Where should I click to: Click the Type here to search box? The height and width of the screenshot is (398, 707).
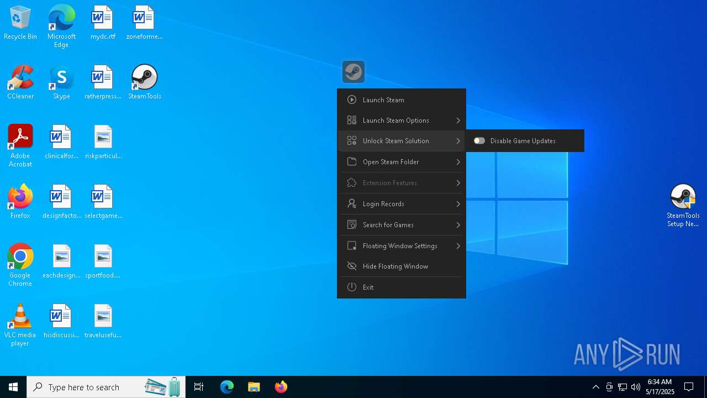point(106,387)
